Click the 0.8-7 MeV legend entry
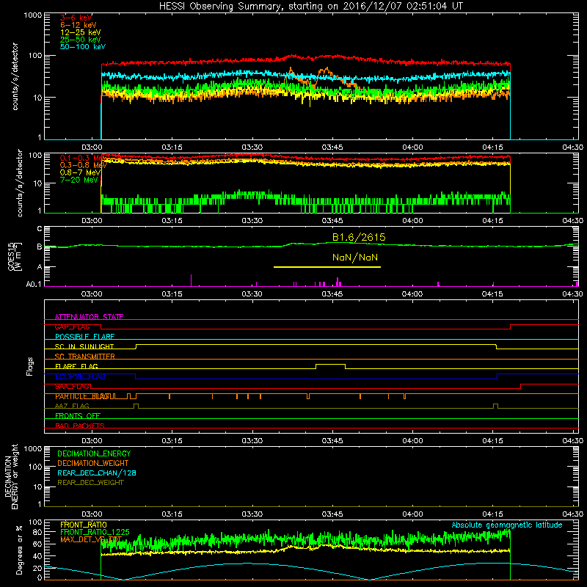The height and width of the screenshot is (587, 587). 81,172
